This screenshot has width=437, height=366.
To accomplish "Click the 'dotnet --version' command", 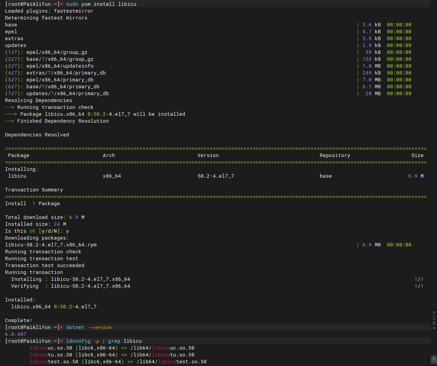I will click(x=89, y=327).
